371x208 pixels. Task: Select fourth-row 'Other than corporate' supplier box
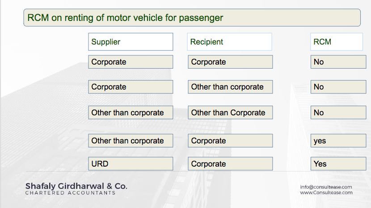131,141
